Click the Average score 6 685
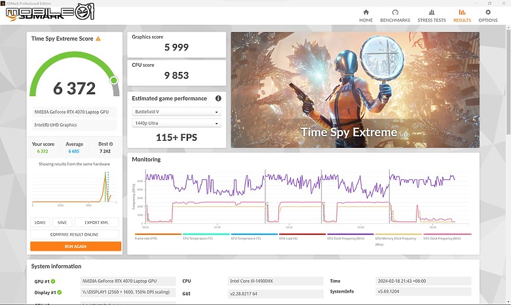Image resolution: width=511 pixels, height=305 pixels. click(73, 151)
